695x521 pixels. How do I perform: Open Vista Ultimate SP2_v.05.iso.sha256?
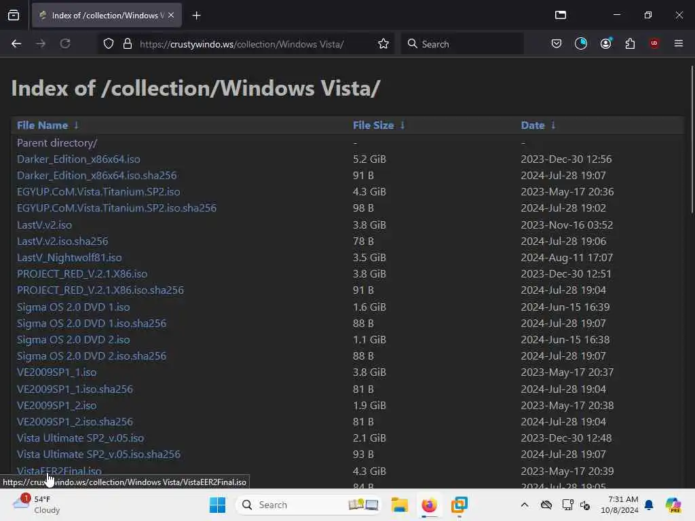pyautogui.click(x=98, y=455)
